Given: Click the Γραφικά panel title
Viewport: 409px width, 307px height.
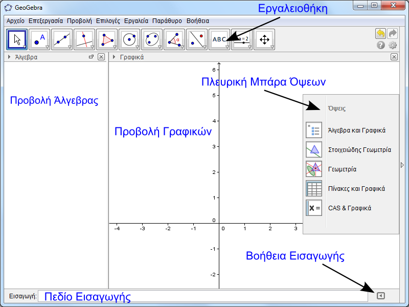Looking at the screenshot, I should pos(132,57).
